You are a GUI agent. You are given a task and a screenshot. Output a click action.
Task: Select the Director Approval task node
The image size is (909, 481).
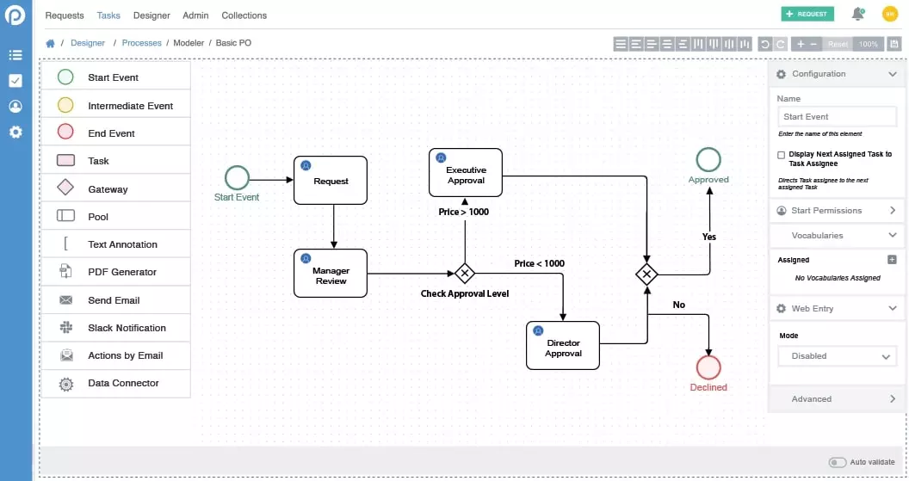563,345
